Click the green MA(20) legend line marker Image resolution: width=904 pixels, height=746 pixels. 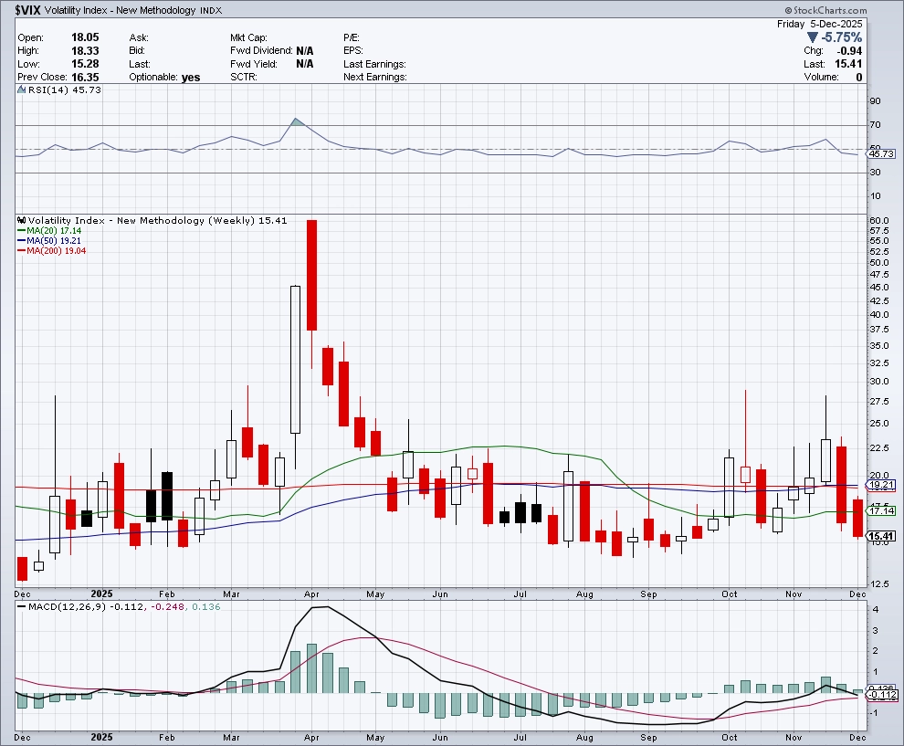click(x=21, y=231)
